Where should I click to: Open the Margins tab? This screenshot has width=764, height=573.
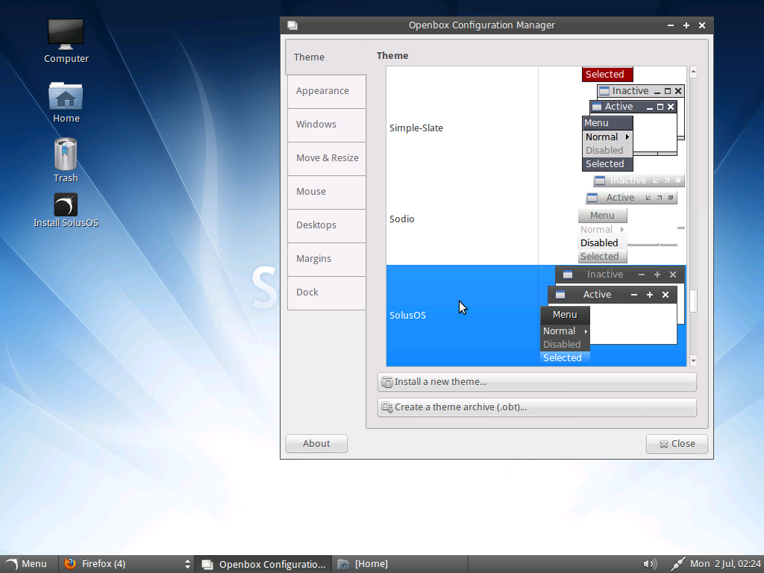[x=327, y=259]
